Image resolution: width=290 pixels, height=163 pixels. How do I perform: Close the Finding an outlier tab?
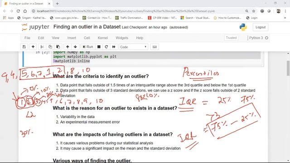coord(49,4)
